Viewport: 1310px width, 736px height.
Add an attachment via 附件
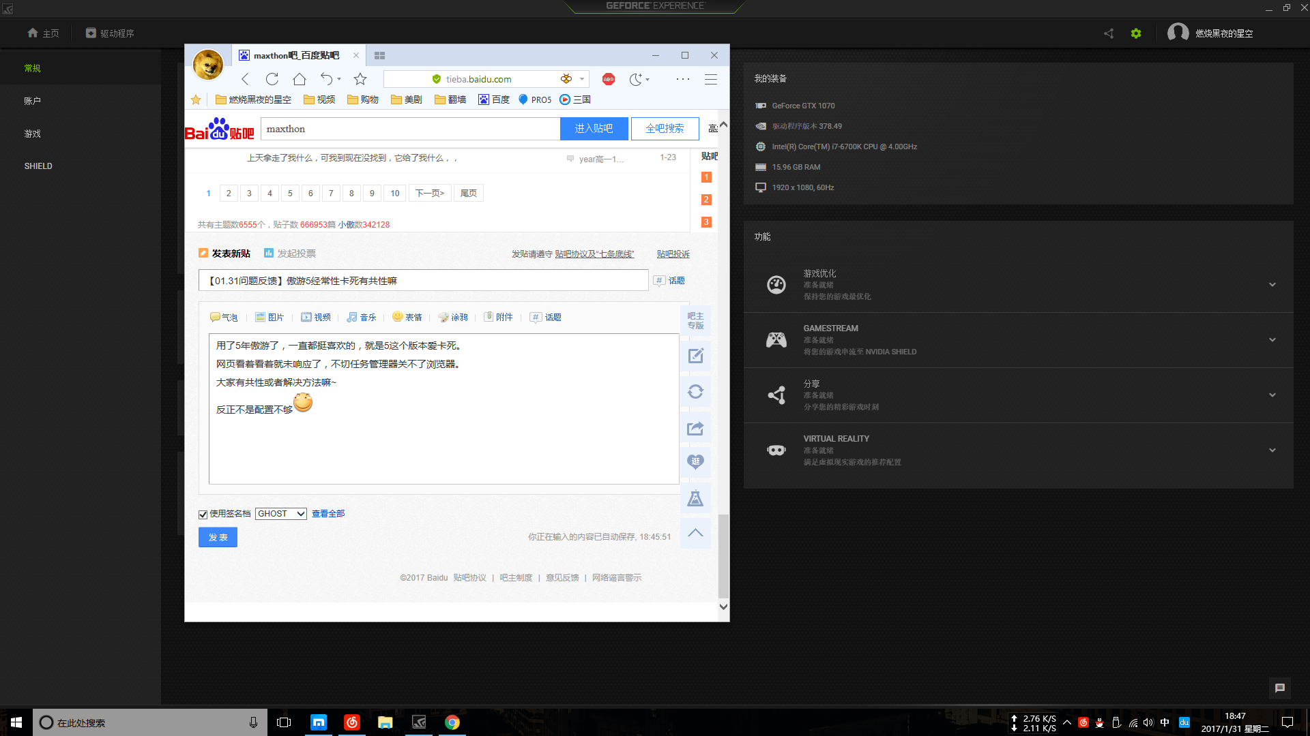tap(498, 317)
